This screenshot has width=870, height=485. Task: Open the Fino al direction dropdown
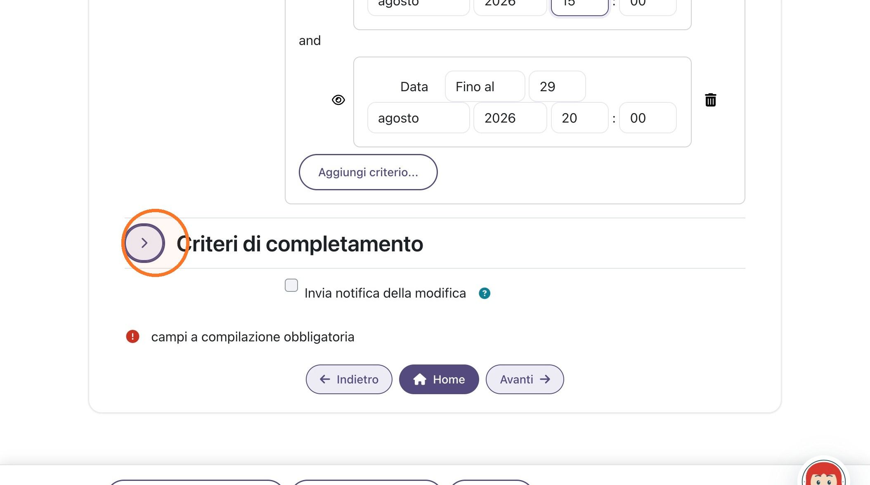(485, 86)
